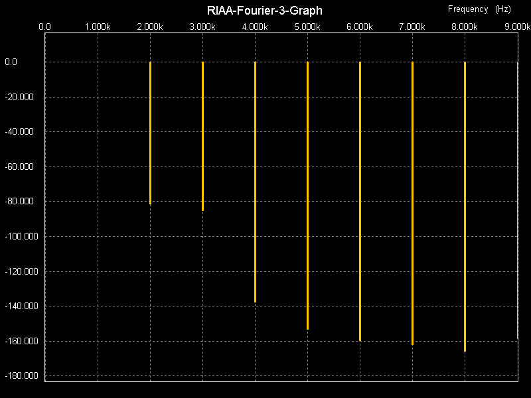
Task: Click the 0.0 frequency axis label
Action: tap(44, 27)
